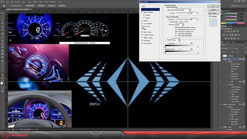Uncheck the Outer Glow style checkbox
The width and height of the screenshot is (247, 139).
click(x=142, y=41)
